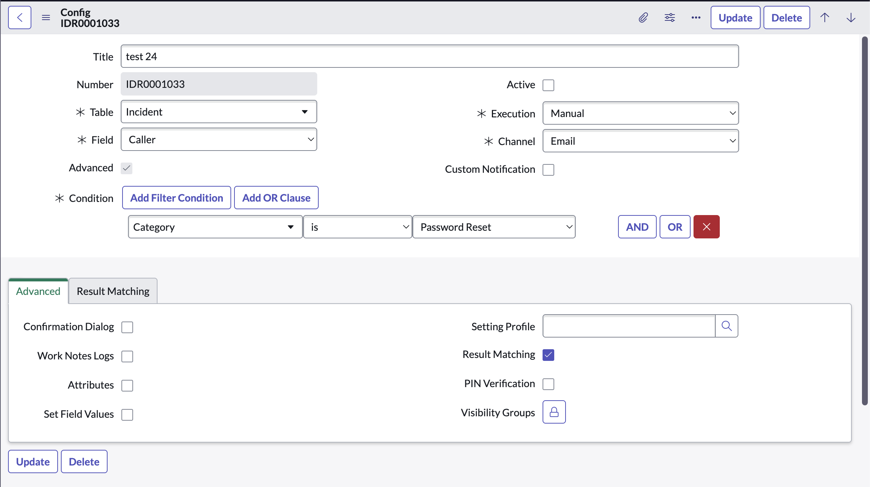Open the more options ellipsis menu
This screenshot has width=870, height=487.
(696, 17)
